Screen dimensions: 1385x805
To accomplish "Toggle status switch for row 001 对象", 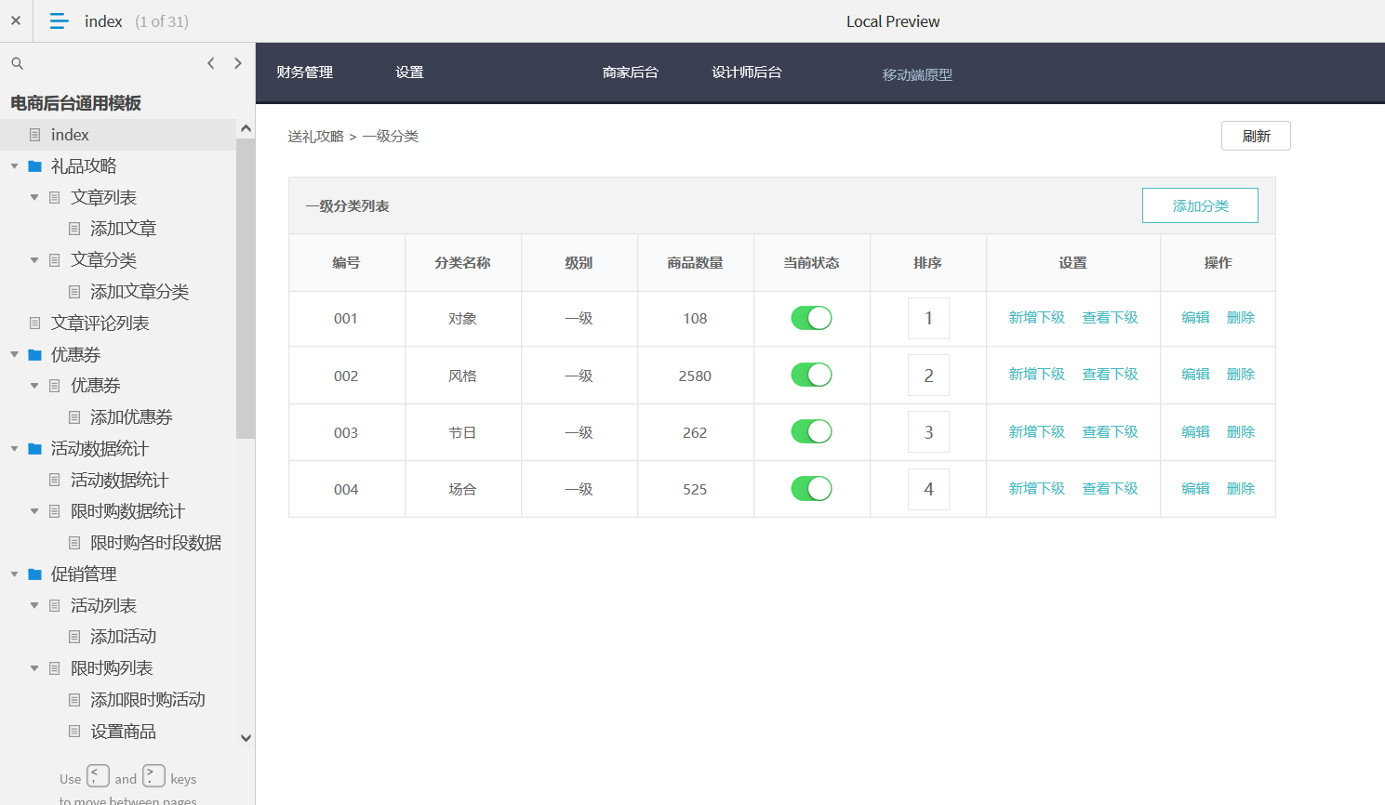I will click(x=811, y=318).
